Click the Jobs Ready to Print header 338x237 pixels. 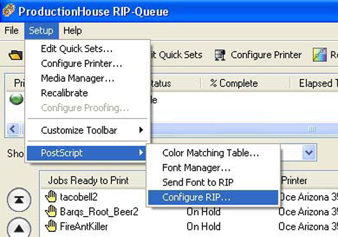[88, 180]
